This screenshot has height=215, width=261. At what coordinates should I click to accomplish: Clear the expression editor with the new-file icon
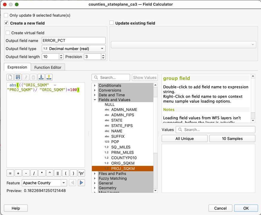[x=10, y=77]
